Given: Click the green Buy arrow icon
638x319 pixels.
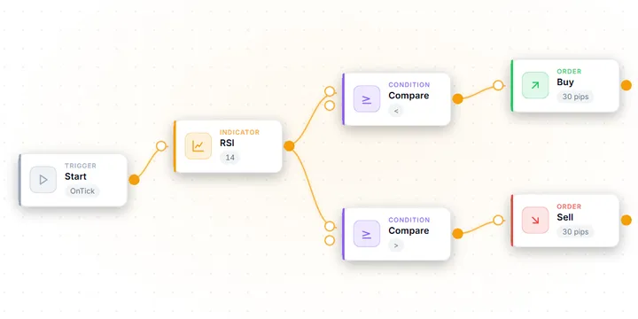Looking at the screenshot, I should [535, 85].
